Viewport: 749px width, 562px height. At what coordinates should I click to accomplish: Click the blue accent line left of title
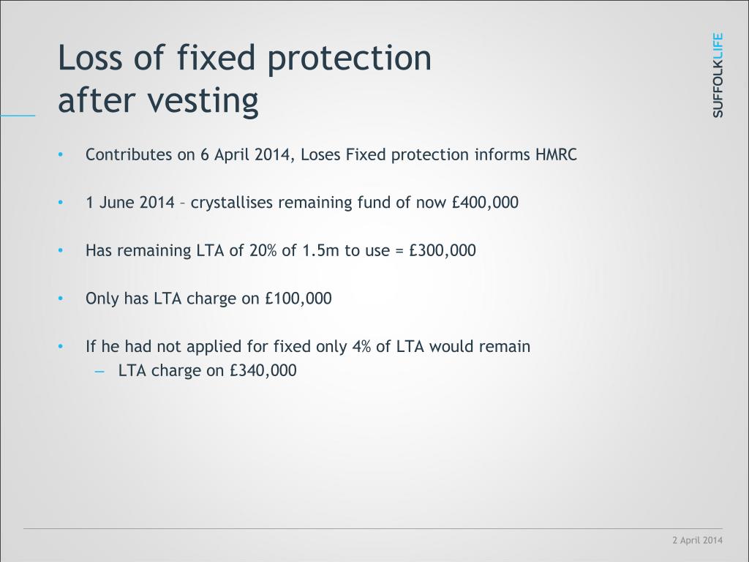18,115
